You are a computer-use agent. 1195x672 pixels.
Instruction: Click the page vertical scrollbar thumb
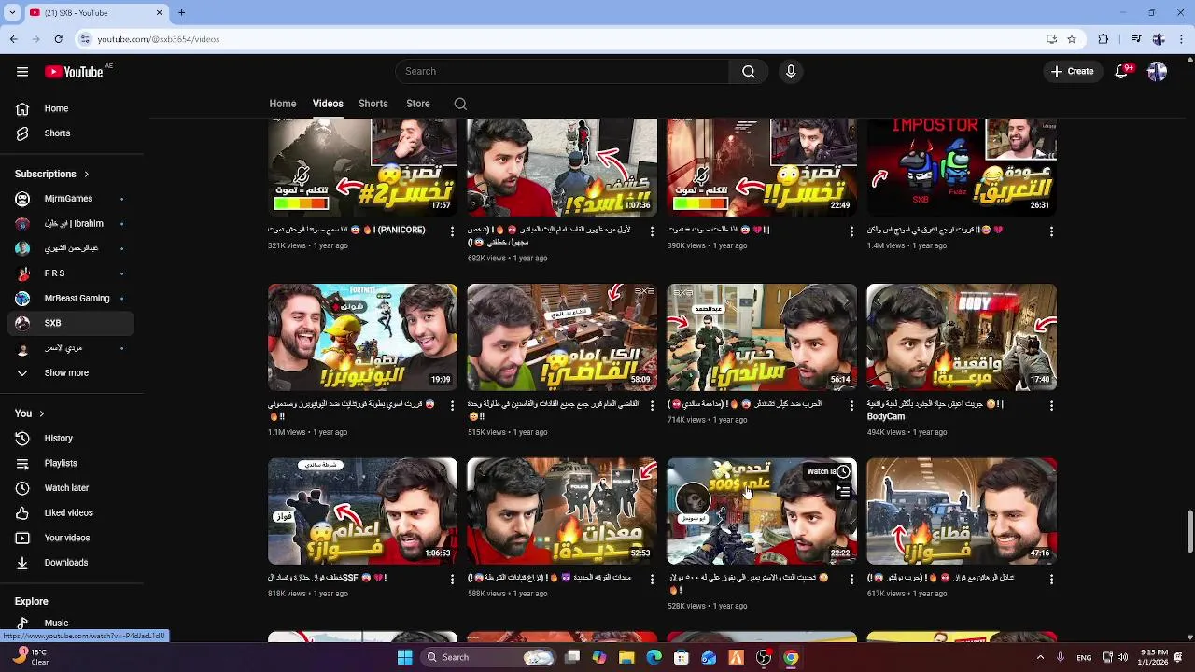(x=1189, y=532)
